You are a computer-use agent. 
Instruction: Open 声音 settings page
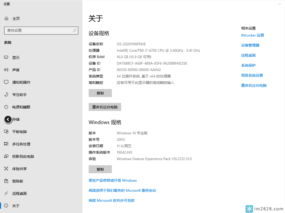click(16, 70)
